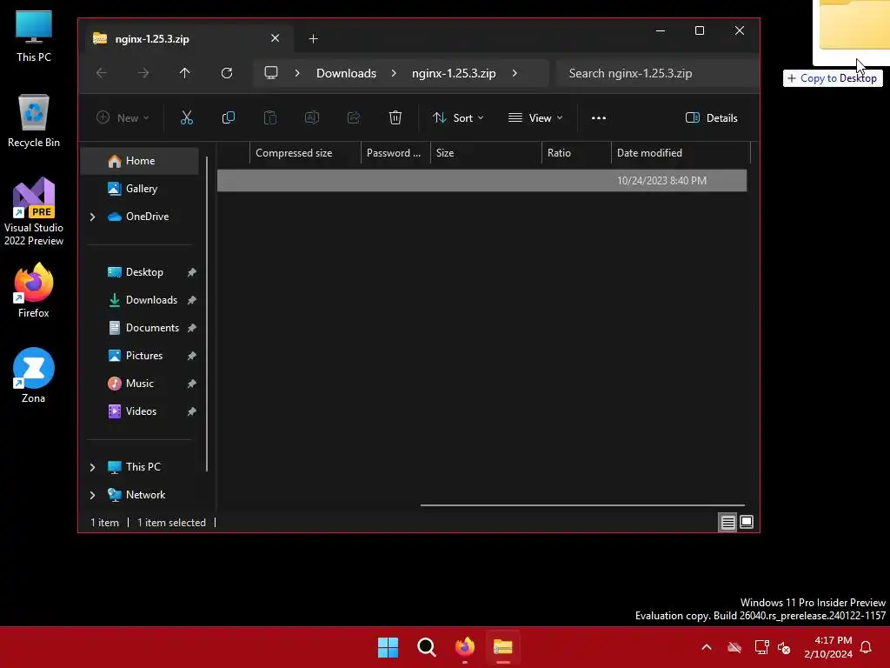The height and width of the screenshot is (668, 890).
Task: Open taskbar Search
Action: coord(426,647)
